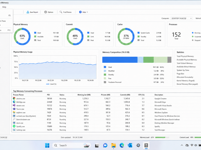This screenshot has height=150, width=201.
Task: Sort by Working Set (MB) column header
Action: (84, 95)
